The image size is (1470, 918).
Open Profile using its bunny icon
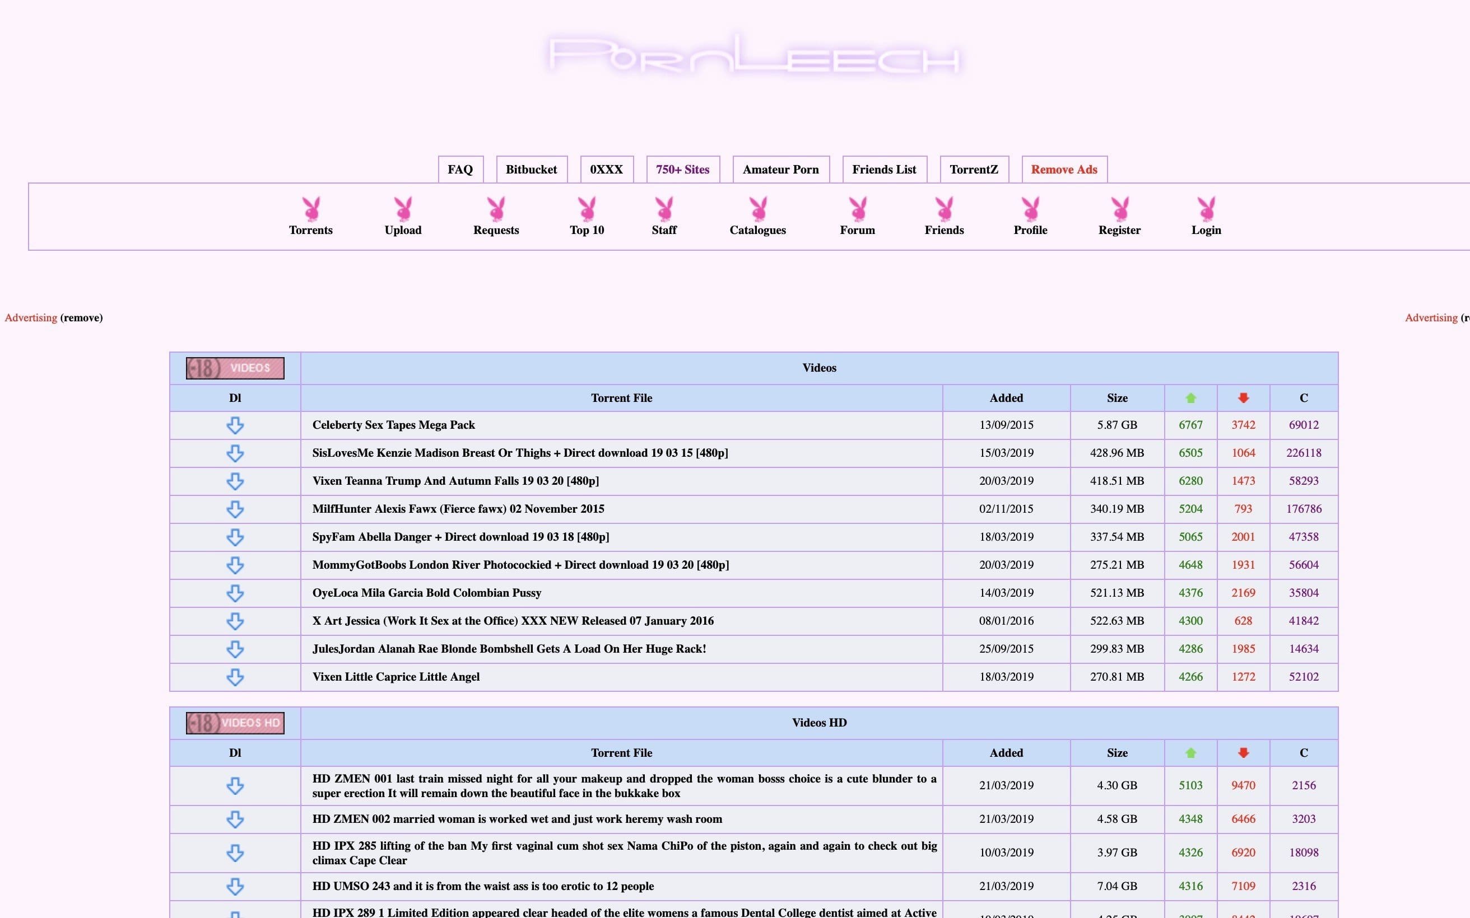(1030, 208)
